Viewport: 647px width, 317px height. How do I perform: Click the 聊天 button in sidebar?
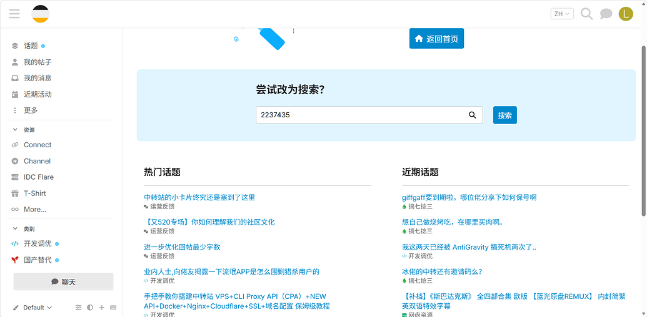pyautogui.click(x=64, y=281)
